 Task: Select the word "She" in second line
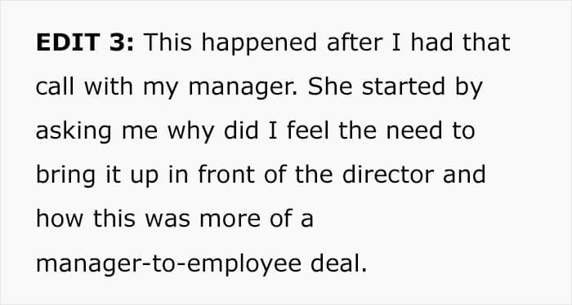coord(330,86)
